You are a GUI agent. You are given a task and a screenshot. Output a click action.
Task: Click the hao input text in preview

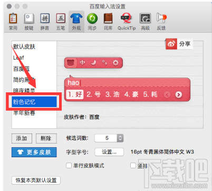click(73, 83)
